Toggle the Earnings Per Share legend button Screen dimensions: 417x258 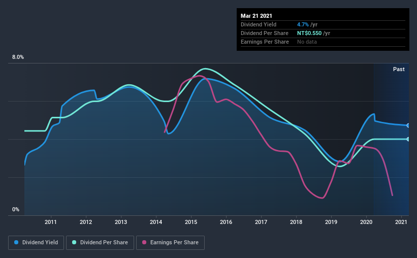pyautogui.click(x=170, y=243)
